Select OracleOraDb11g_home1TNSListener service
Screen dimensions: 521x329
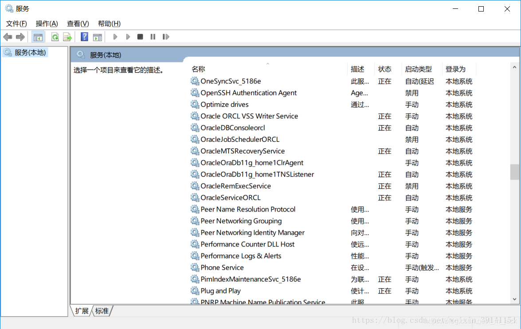[x=257, y=174]
